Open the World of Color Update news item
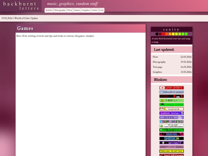208x156 pixels. click(x=26, y=18)
